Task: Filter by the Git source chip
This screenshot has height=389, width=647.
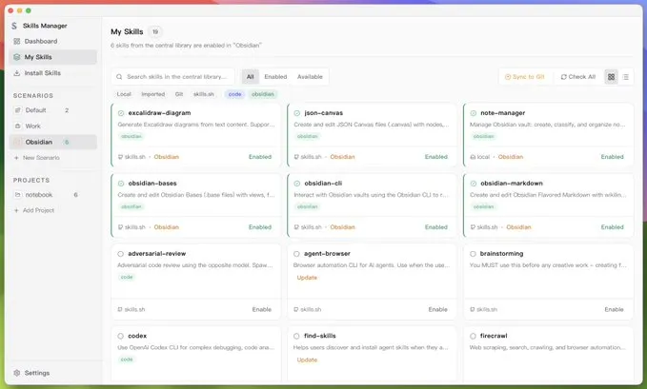Action: [179, 94]
